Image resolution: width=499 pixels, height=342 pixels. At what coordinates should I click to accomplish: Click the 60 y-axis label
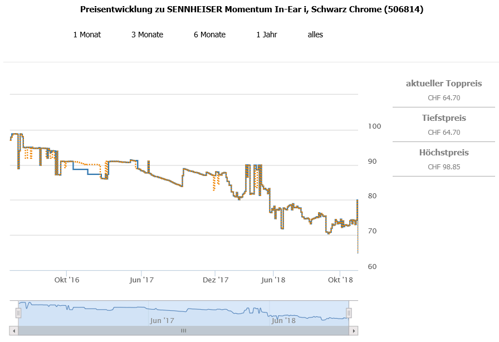[373, 267]
